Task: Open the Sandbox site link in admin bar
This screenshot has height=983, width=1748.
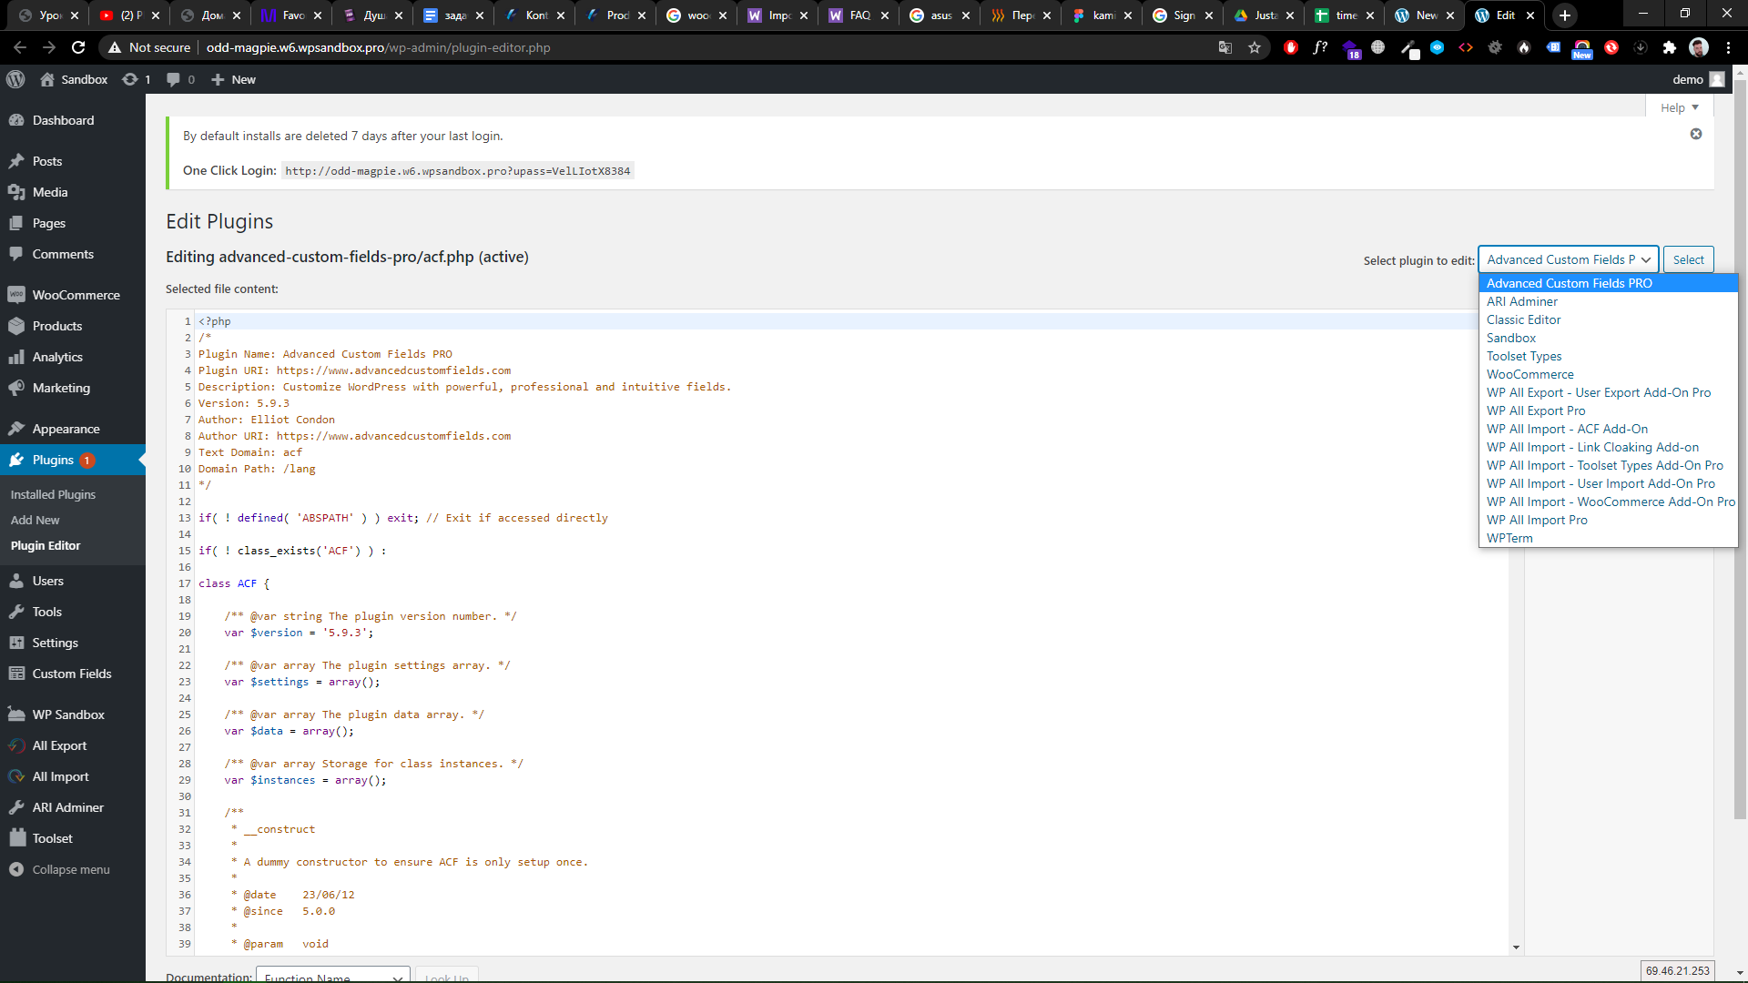Action: (74, 79)
